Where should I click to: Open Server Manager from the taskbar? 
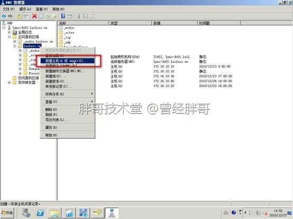26,213
